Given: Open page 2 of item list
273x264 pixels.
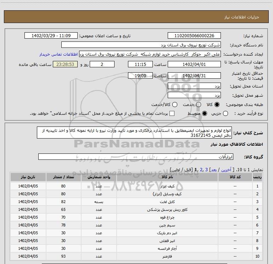Looking at the screenshot, I should [x=201, y=170].
